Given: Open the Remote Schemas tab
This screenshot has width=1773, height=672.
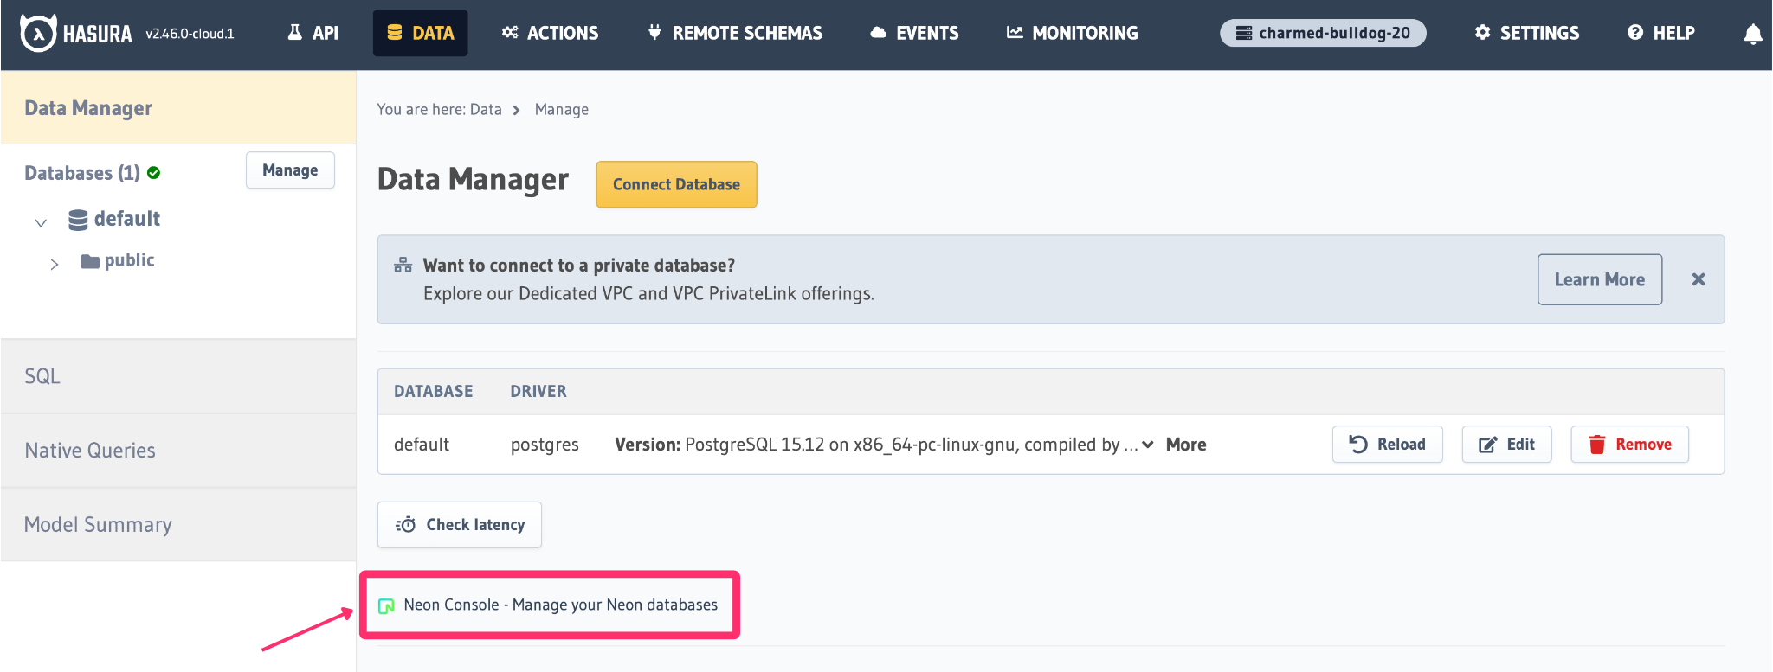Looking at the screenshot, I should coord(736,34).
